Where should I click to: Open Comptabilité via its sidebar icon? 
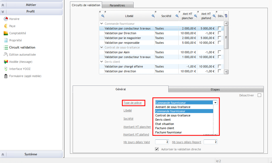pyautogui.click(x=6, y=33)
